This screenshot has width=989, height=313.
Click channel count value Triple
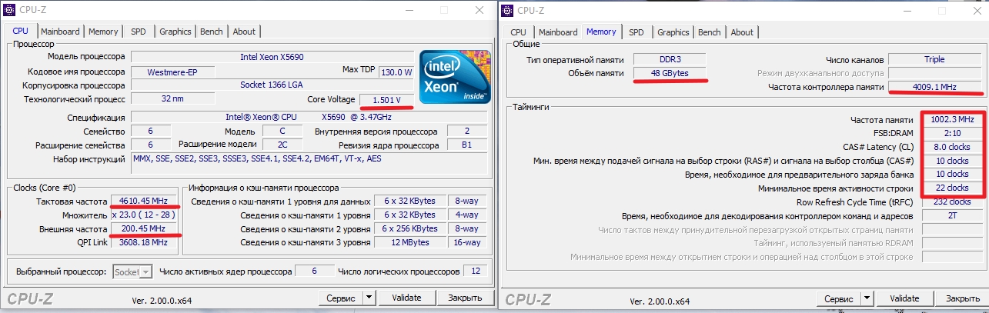934,59
